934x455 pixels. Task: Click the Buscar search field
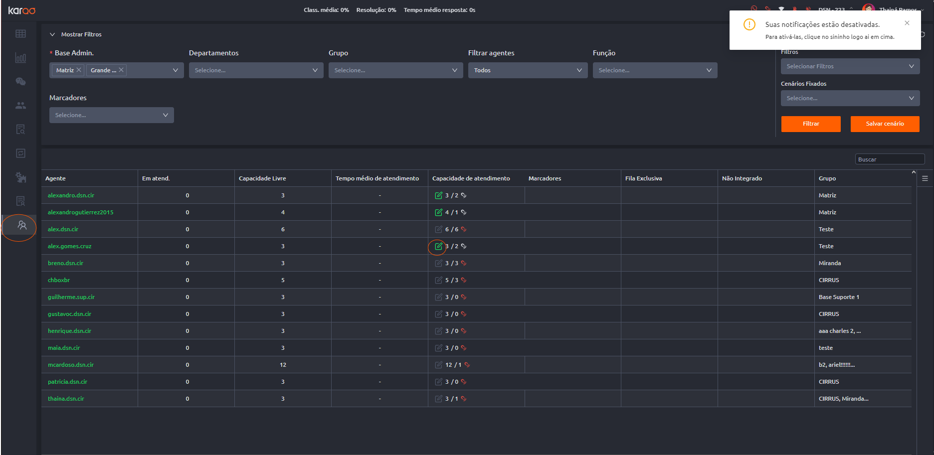(x=889, y=159)
